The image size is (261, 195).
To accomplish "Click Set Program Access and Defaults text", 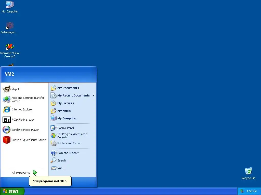I will coord(72,136).
